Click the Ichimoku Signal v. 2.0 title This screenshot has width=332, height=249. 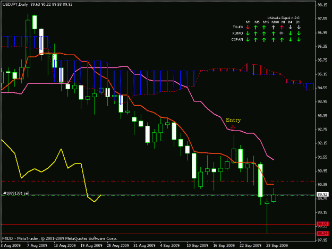coord(283,18)
